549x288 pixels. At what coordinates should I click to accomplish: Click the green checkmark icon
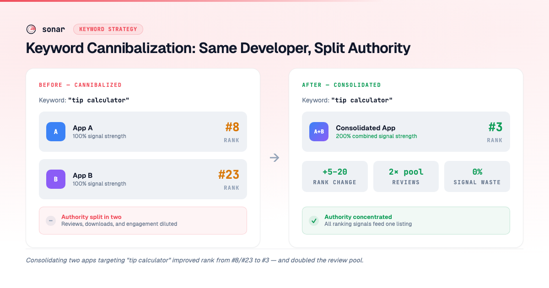tap(314, 221)
